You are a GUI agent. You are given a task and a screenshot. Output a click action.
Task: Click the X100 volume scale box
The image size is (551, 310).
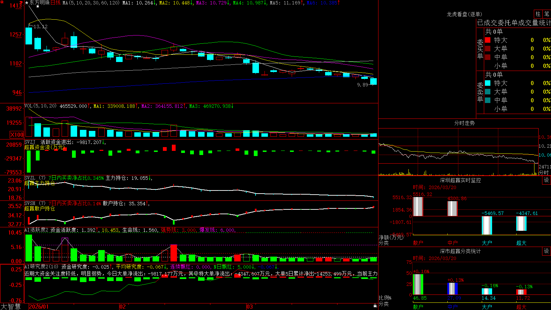(17, 135)
